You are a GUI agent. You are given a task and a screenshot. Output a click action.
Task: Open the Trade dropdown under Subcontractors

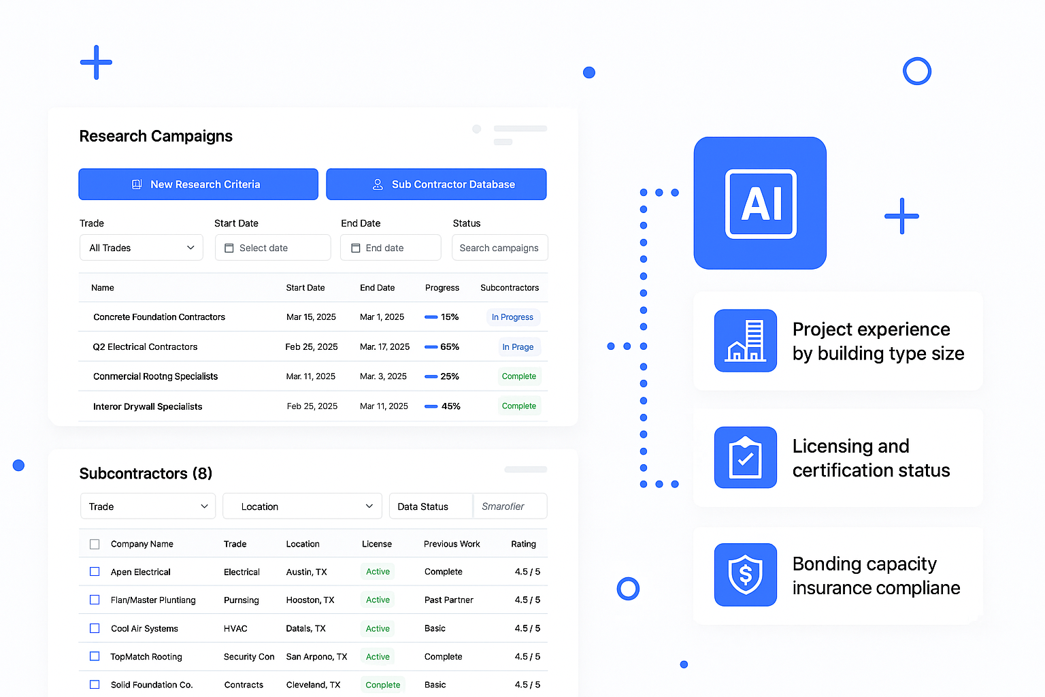(148, 506)
